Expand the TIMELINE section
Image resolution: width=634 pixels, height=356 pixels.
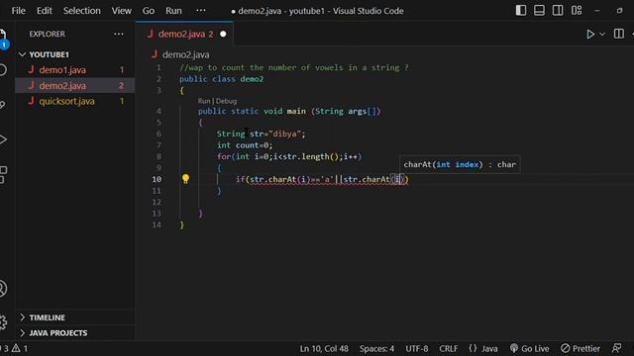point(75,317)
